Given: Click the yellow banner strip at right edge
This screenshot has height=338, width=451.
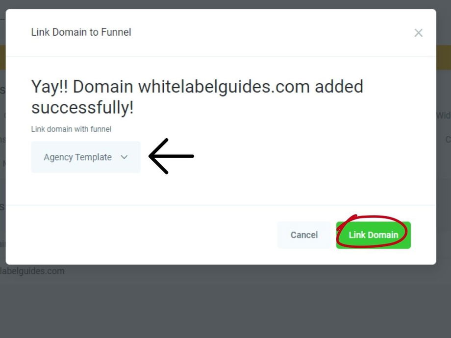Looking at the screenshot, I should tap(444, 57).
